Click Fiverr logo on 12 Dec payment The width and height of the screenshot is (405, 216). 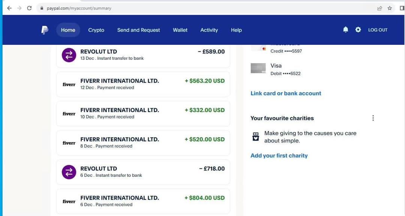pos(69,84)
